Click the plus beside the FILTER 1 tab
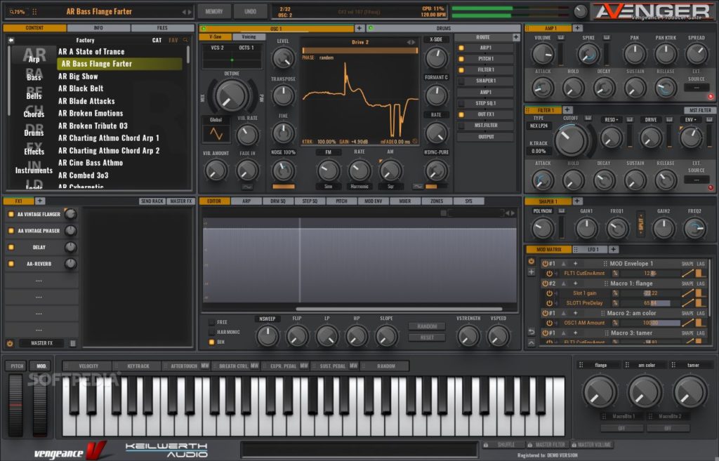Viewport: 719px width, 461px height. (x=567, y=110)
